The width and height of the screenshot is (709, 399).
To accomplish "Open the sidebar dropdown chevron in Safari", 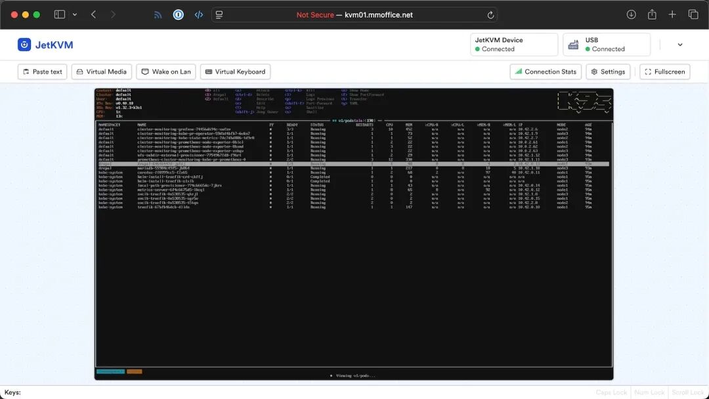I will click(x=76, y=14).
